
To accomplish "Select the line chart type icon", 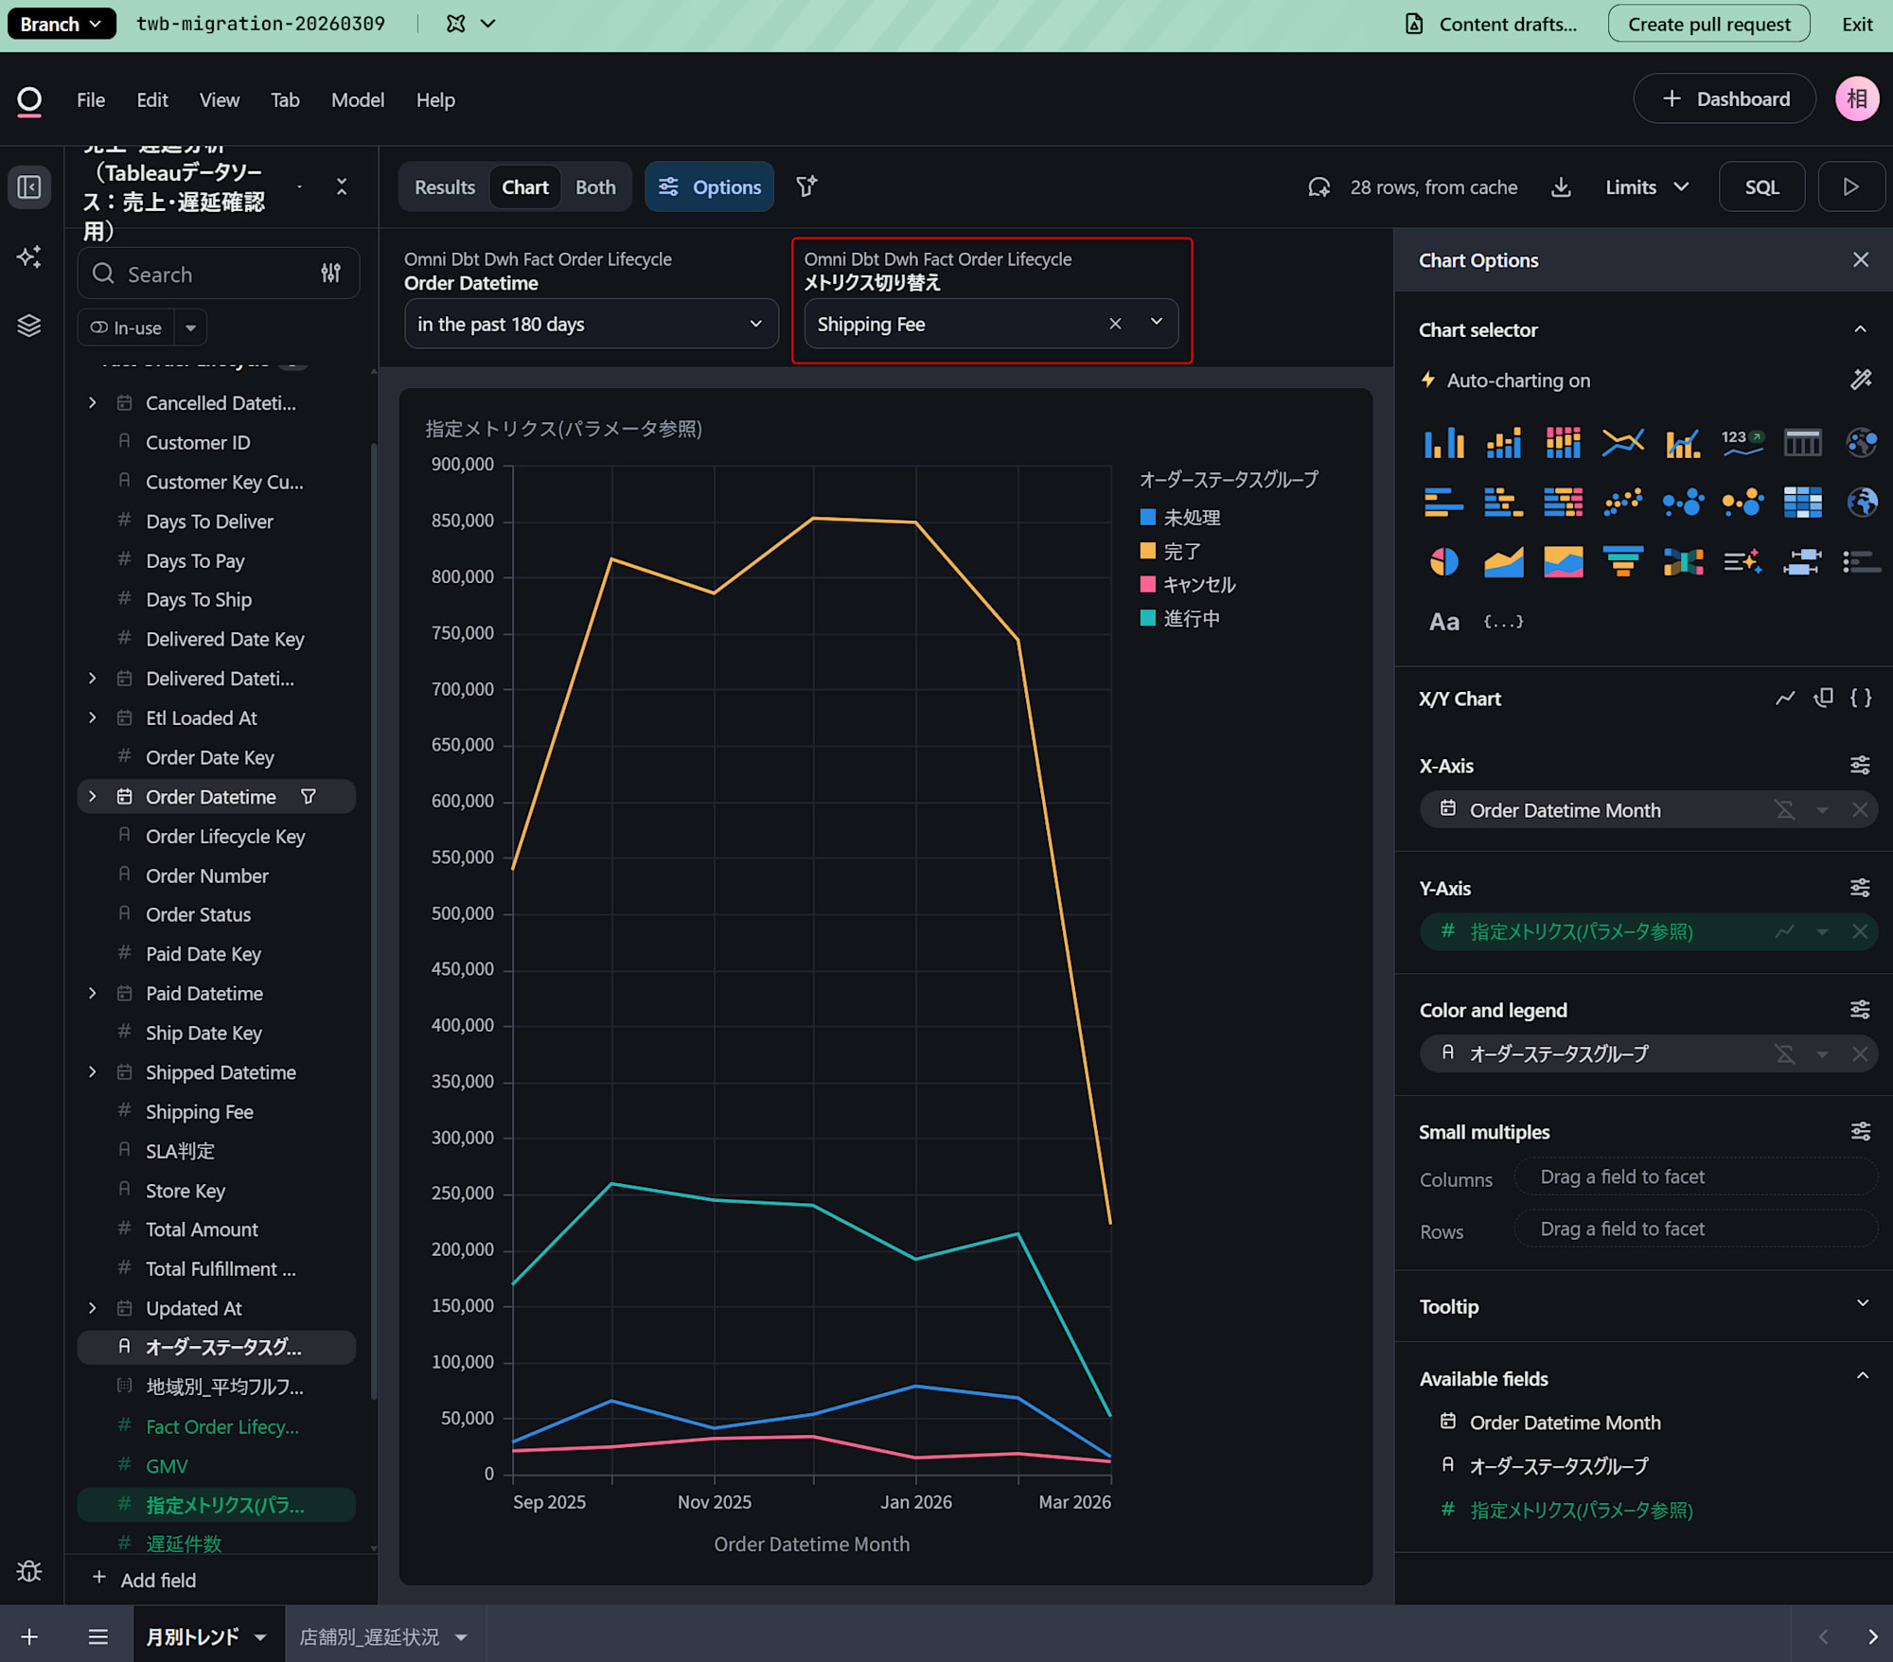I will click(1622, 443).
